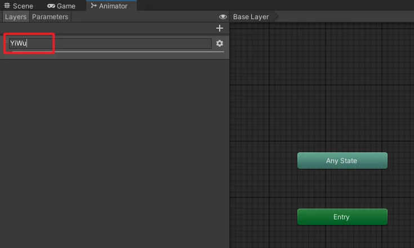
Task: Switch to the Parameters tab
Action: [x=50, y=17]
